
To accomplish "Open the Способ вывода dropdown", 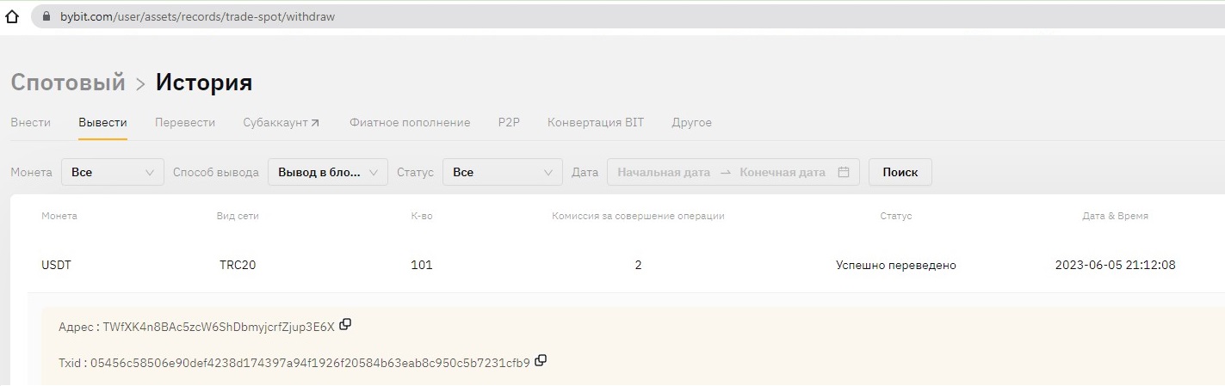I will [328, 172].
